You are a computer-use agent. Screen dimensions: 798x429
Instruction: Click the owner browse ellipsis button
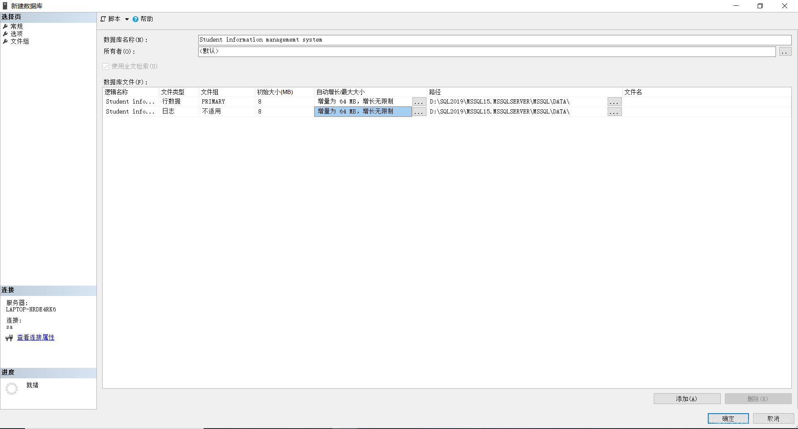pos(785,52)
